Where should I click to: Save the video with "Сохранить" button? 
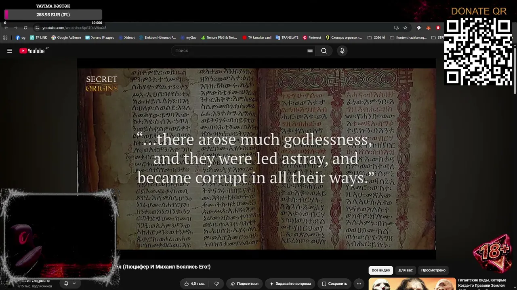tap(334, 284)
